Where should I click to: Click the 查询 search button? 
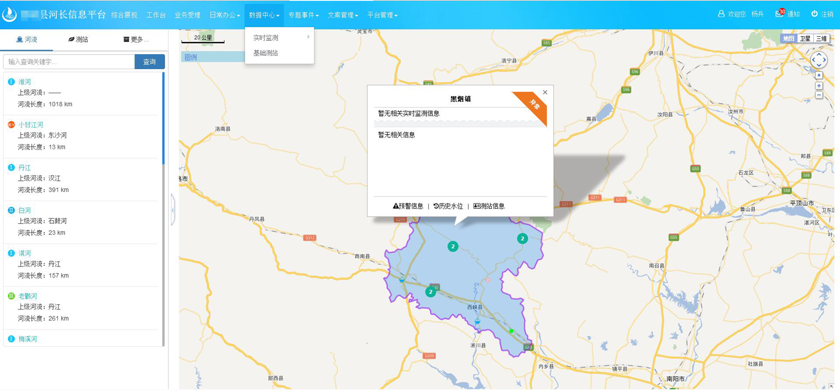(150, 61)
